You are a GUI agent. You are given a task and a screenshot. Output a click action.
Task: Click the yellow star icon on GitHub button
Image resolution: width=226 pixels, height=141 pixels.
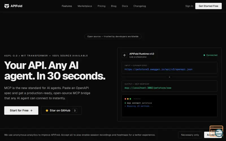(x=47, y=111)
